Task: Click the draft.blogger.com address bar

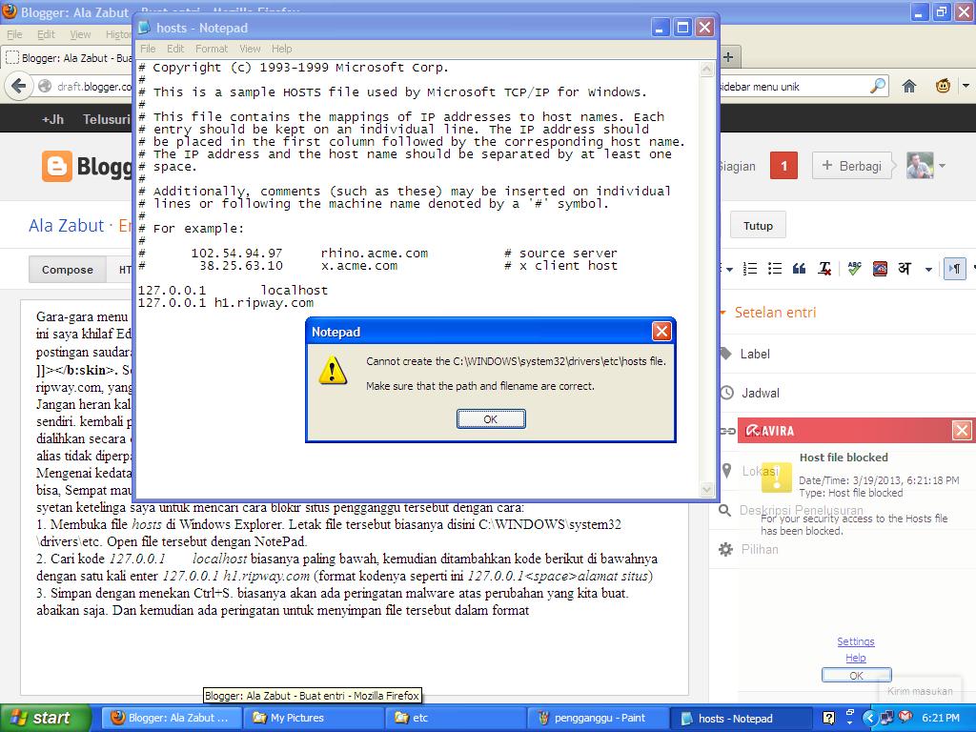Action: click(93, 87)
